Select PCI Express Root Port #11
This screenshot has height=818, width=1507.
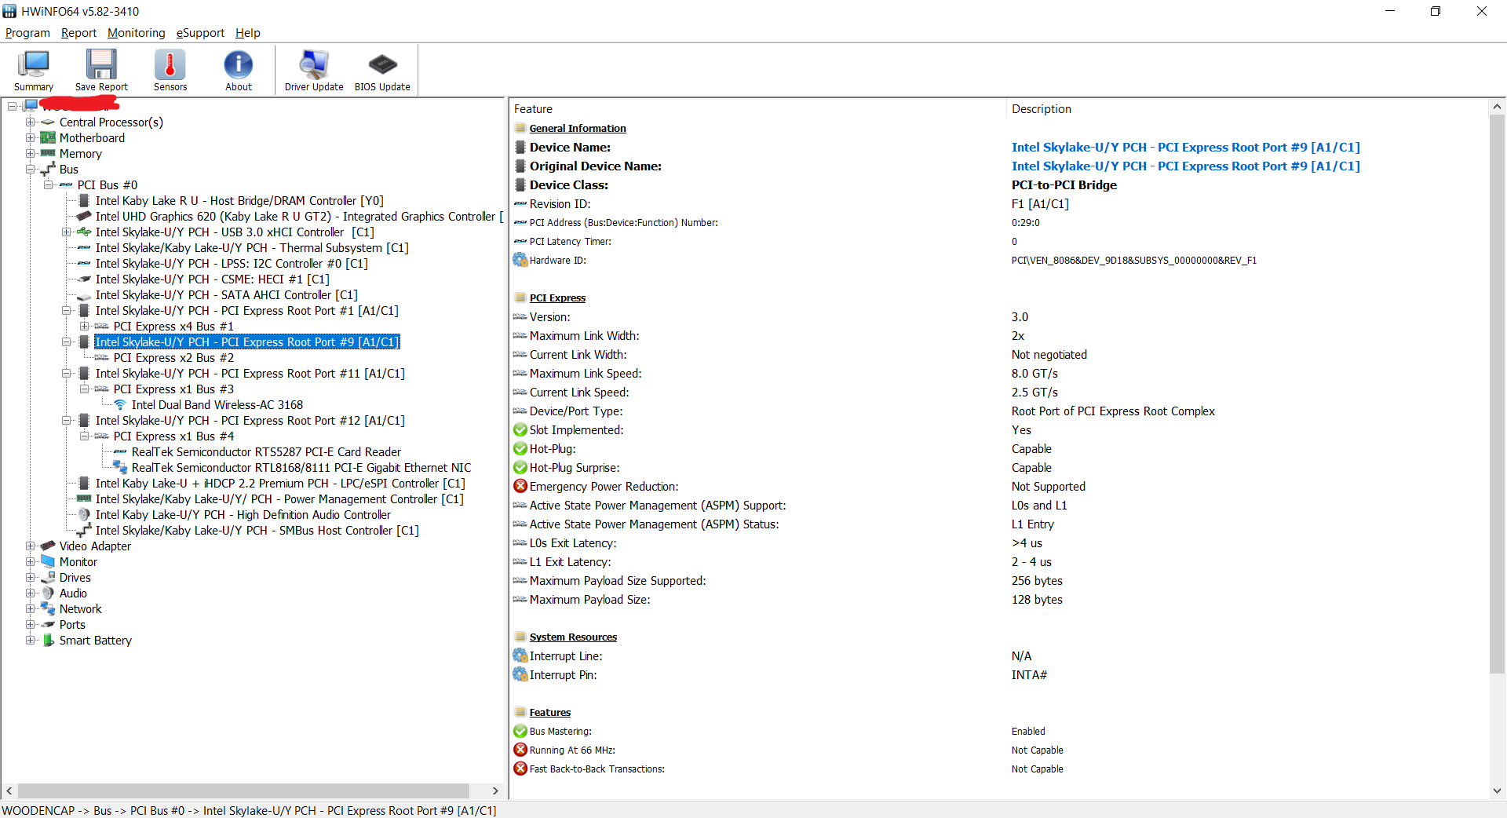250,374
